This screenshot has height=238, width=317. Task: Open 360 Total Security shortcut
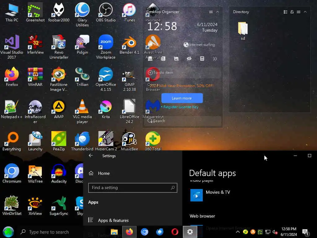tap(153, 141)
